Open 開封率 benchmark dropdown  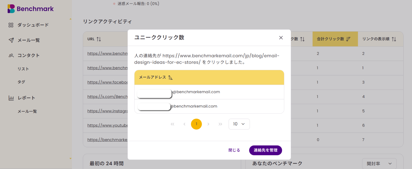[379, 164]
